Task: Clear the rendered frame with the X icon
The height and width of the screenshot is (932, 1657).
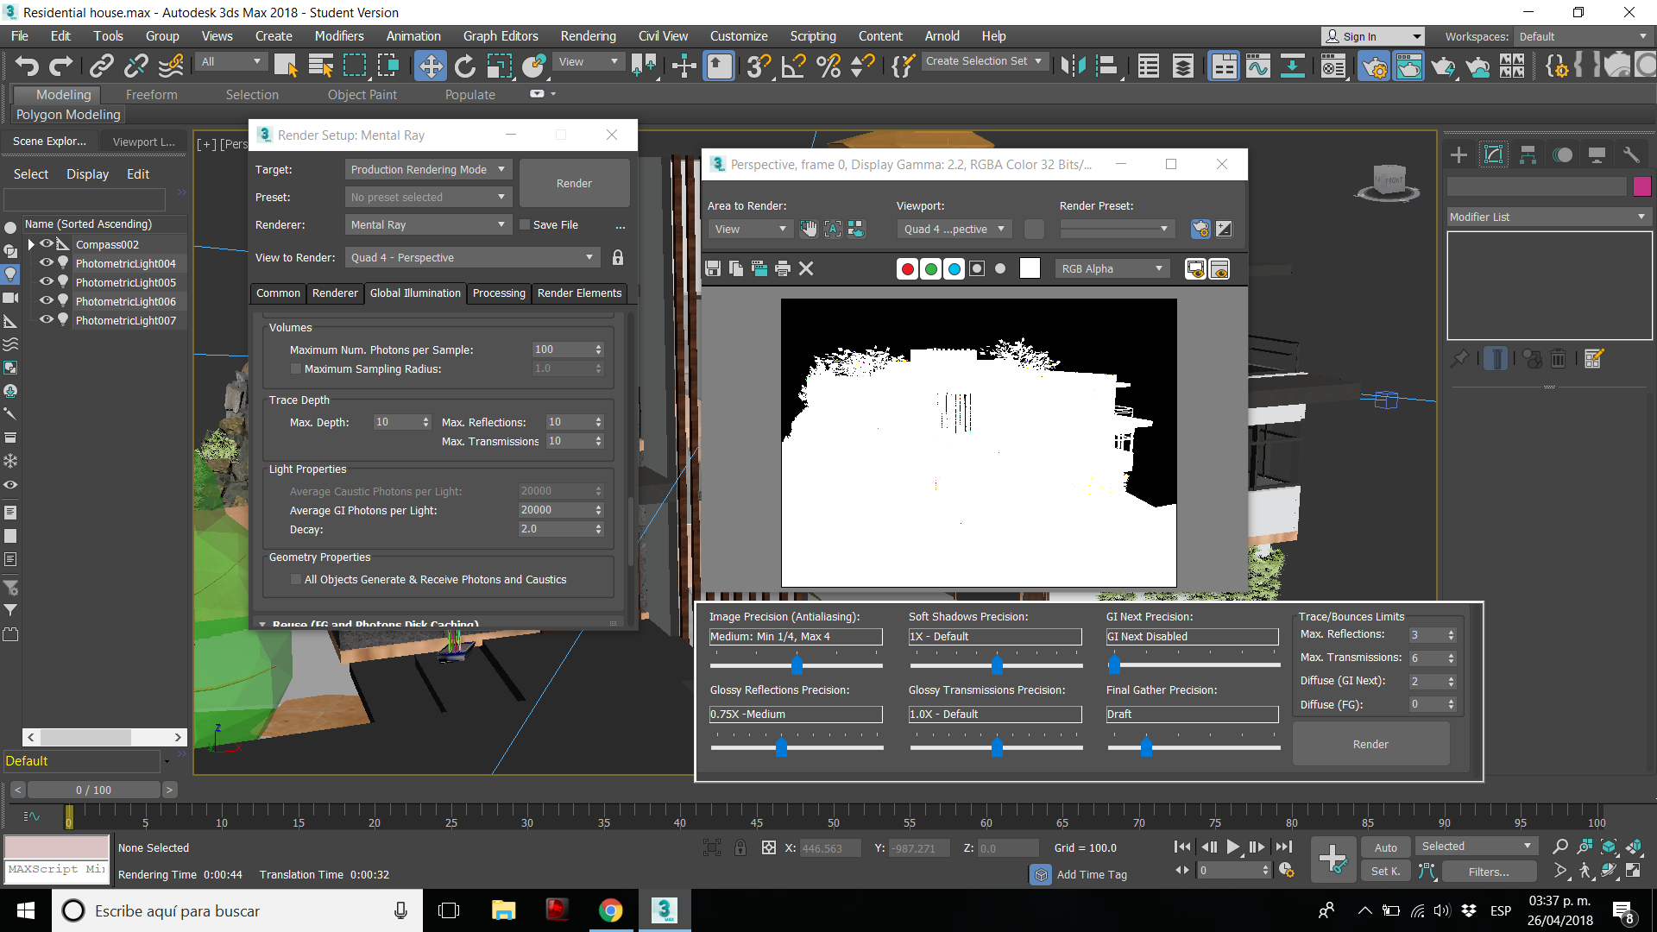Action: coord(806,268)
